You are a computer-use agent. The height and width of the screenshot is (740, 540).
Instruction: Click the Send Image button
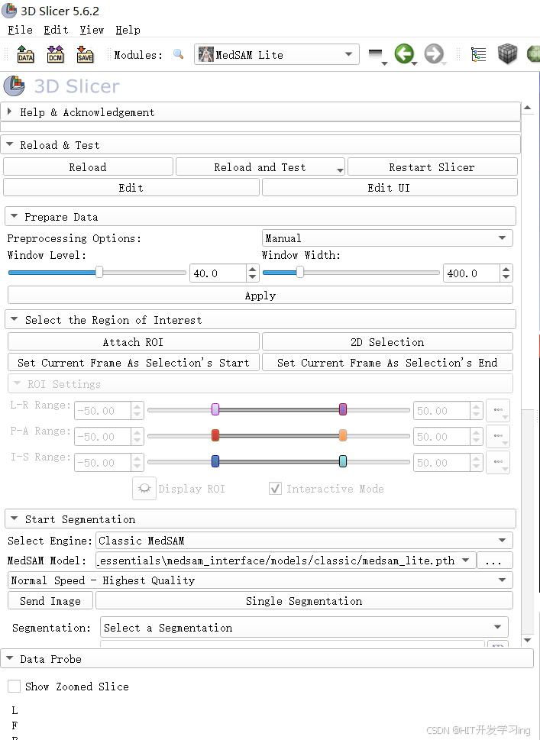coord(50,601)
